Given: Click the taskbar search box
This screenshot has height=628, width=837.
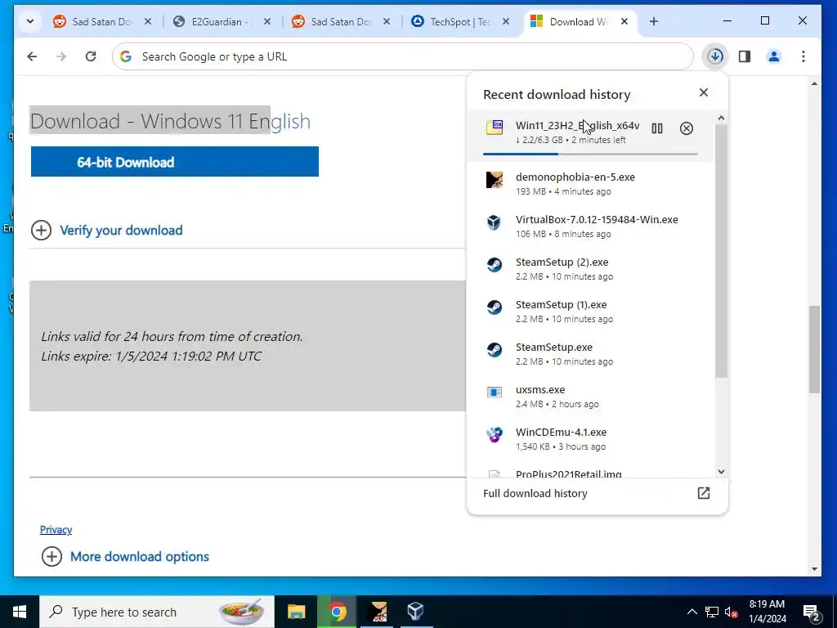Looking at the screenshot, I should click(157, 612).
